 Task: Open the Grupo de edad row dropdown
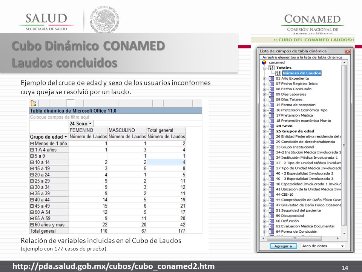pos(66,137)
